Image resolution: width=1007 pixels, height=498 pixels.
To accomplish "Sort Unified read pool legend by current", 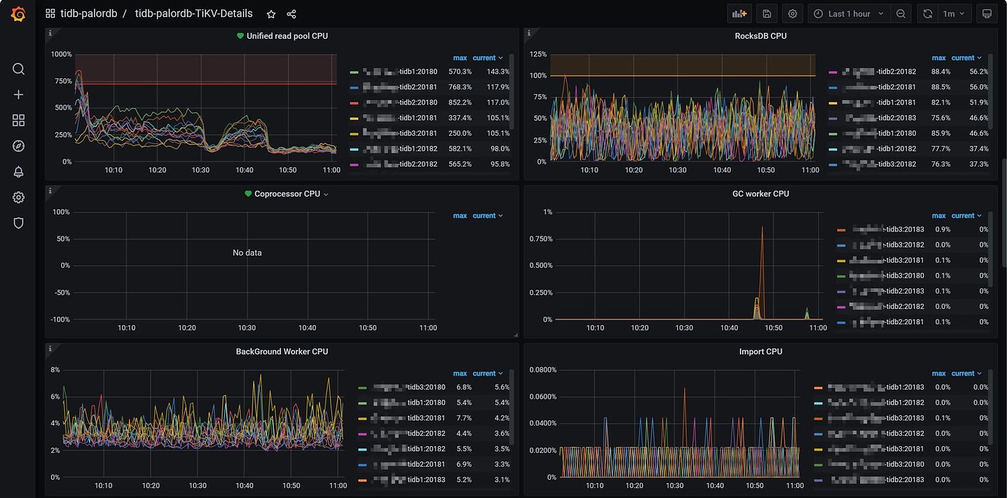I will click(487, 58).
